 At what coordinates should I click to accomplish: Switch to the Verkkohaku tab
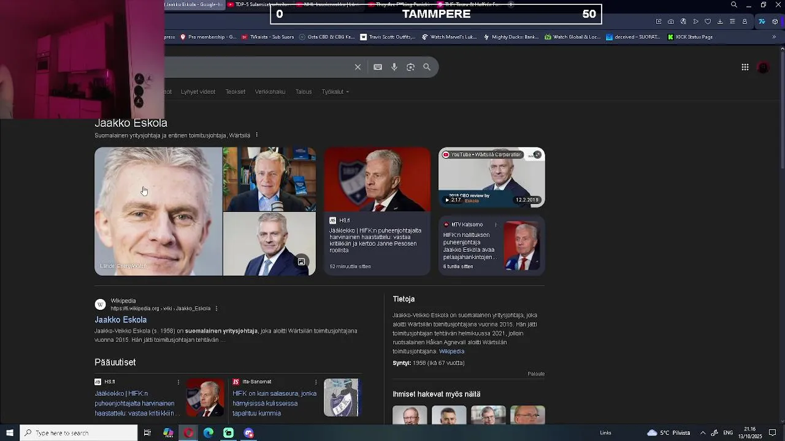[x=270, y=92]
